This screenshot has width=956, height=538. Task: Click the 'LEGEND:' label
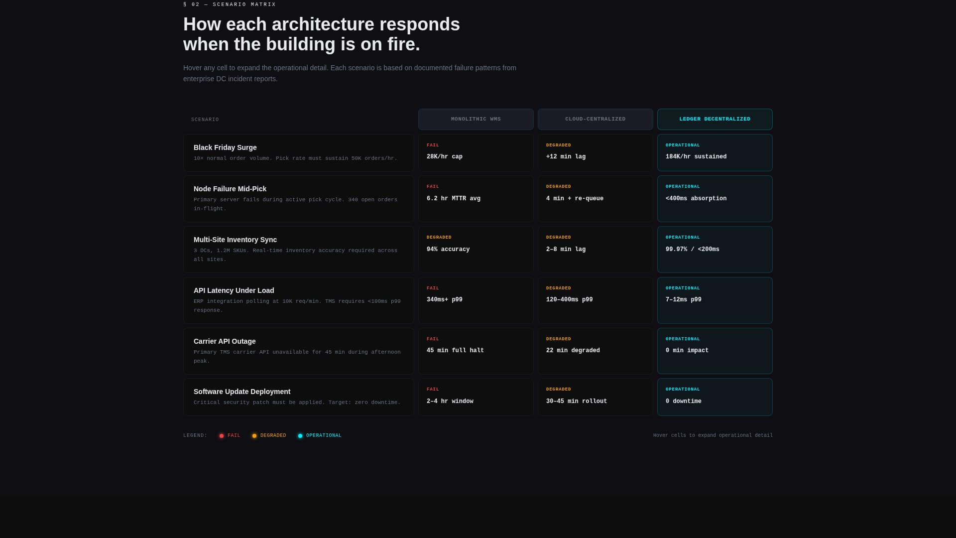pos(195,435)
